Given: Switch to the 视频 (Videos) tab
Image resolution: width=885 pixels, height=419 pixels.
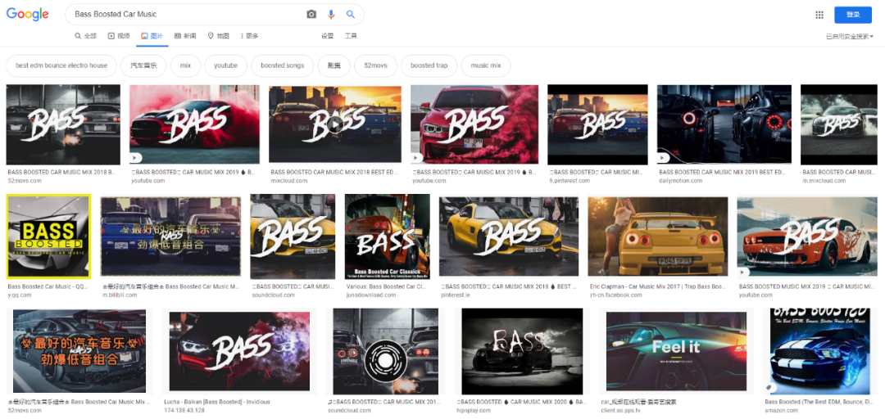Looking at the screenshot, I should tap(119, 35).
